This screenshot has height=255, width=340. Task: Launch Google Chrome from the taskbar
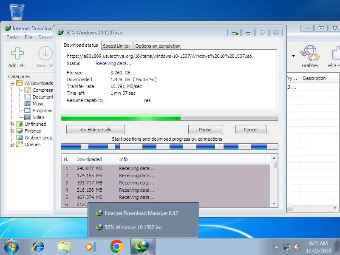pos(116,247)
